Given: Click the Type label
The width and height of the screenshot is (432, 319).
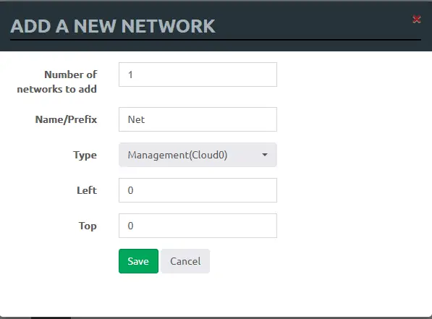Looking at the screenshot, I should [x=85, y=155].
